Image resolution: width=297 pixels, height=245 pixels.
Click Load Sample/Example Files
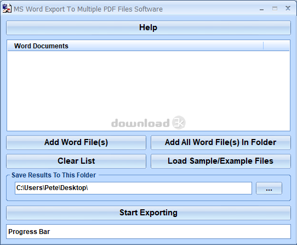(x=221, y=162)
